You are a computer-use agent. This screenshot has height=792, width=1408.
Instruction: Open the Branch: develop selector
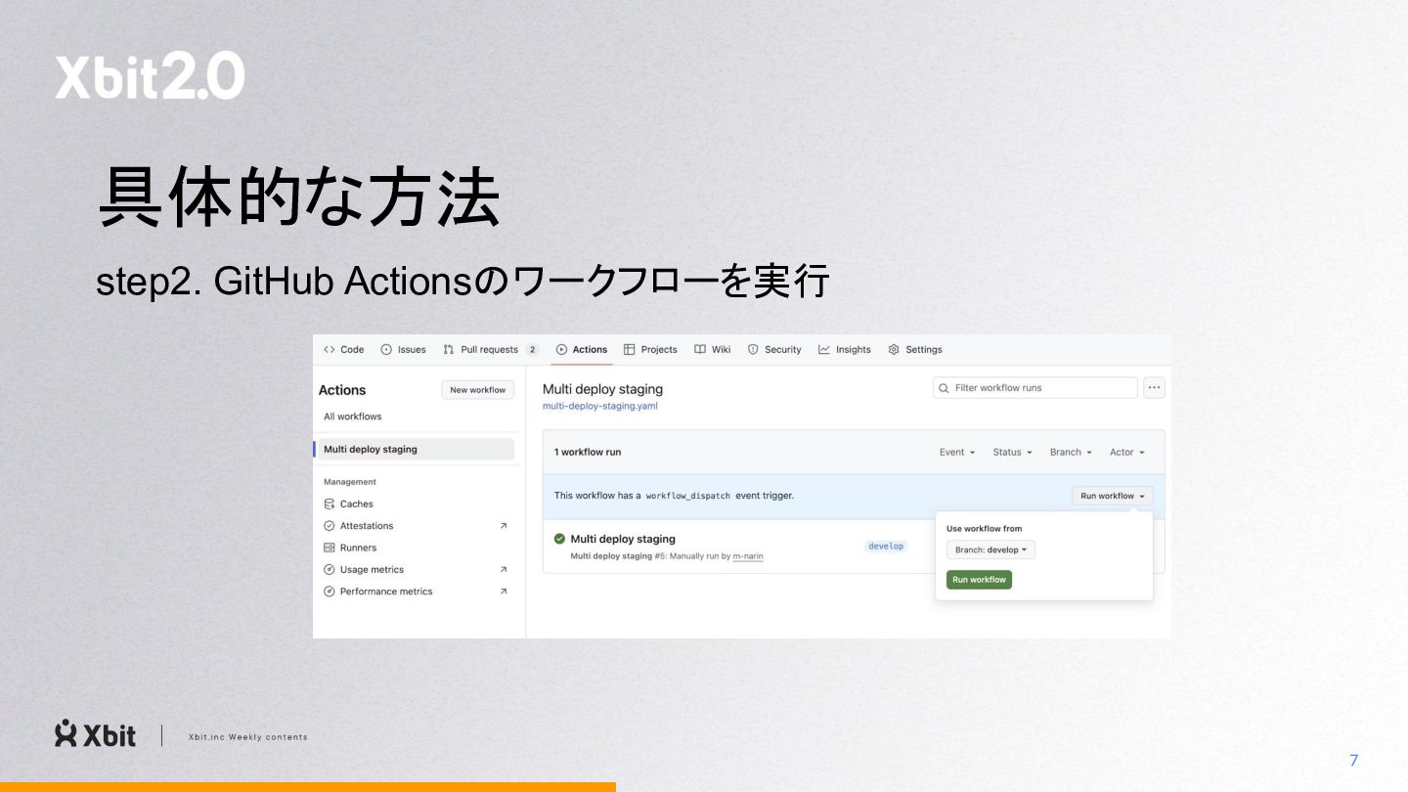click(x=990, y=550)
